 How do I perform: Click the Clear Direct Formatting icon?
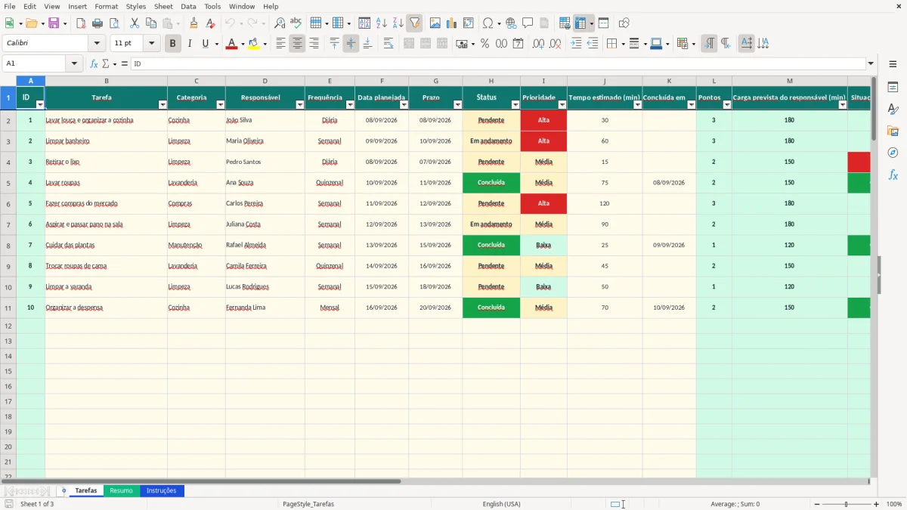click(x=211, y=23)
